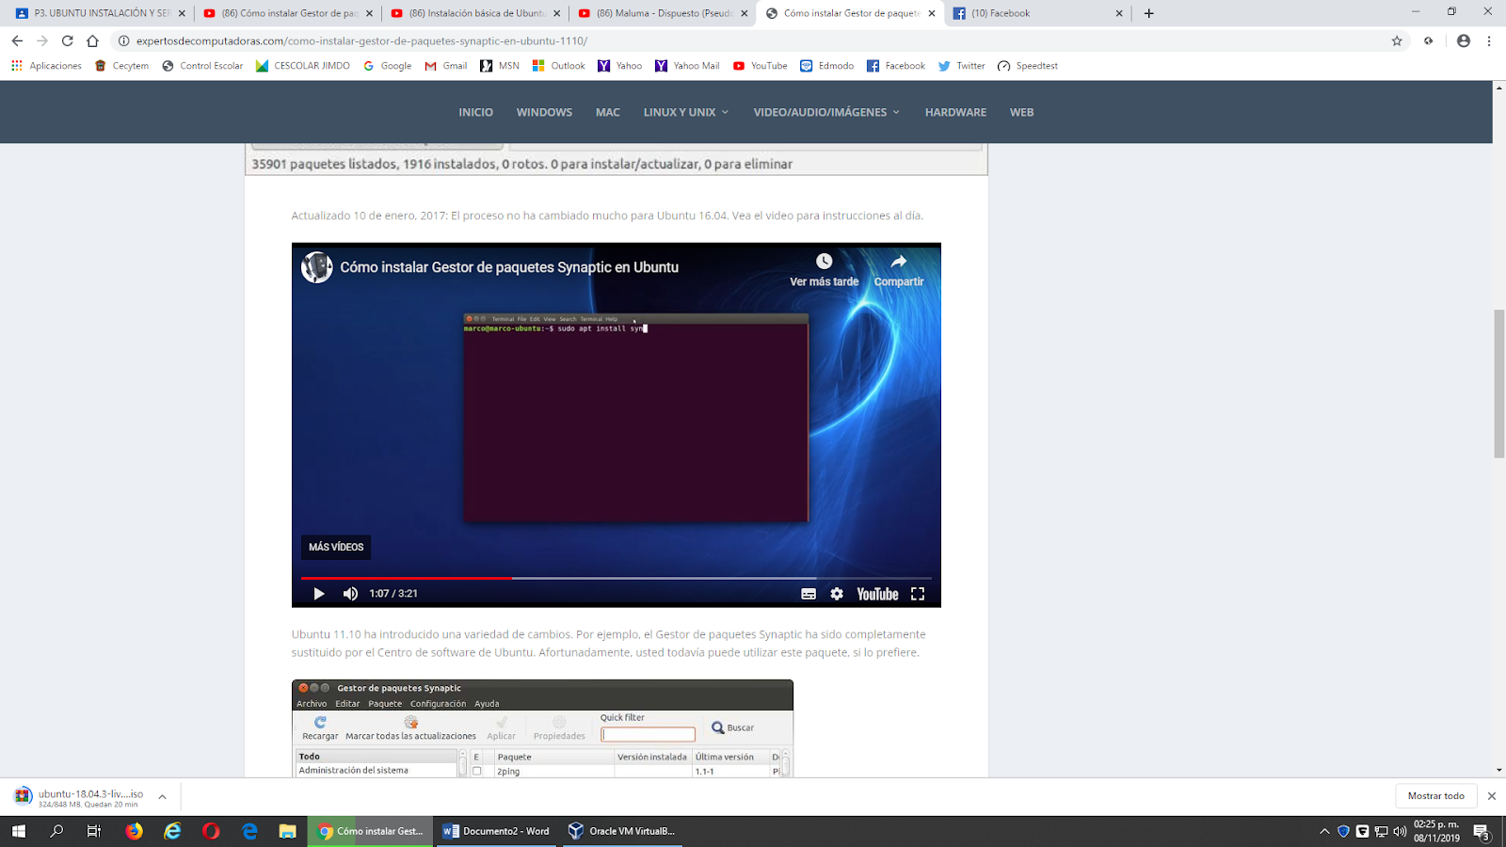Show hidden system tray icons
This screenshot has height=847, width=1506.
click(x=1324, y=831)
